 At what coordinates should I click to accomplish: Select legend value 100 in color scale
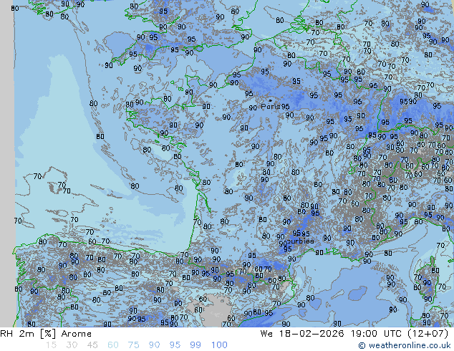click(x=219, y=345)
